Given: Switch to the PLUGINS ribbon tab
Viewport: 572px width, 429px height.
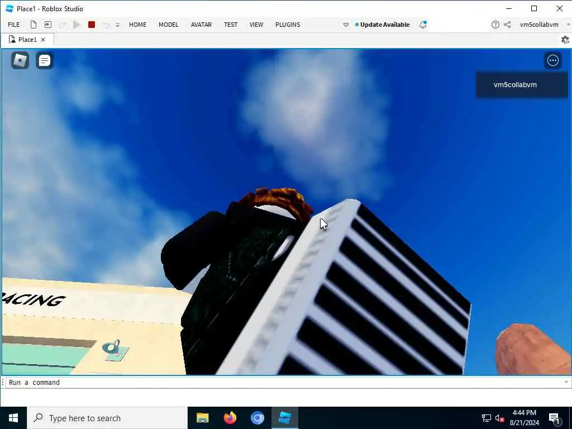Looking at the screenshot, I should tap(288, 25).
